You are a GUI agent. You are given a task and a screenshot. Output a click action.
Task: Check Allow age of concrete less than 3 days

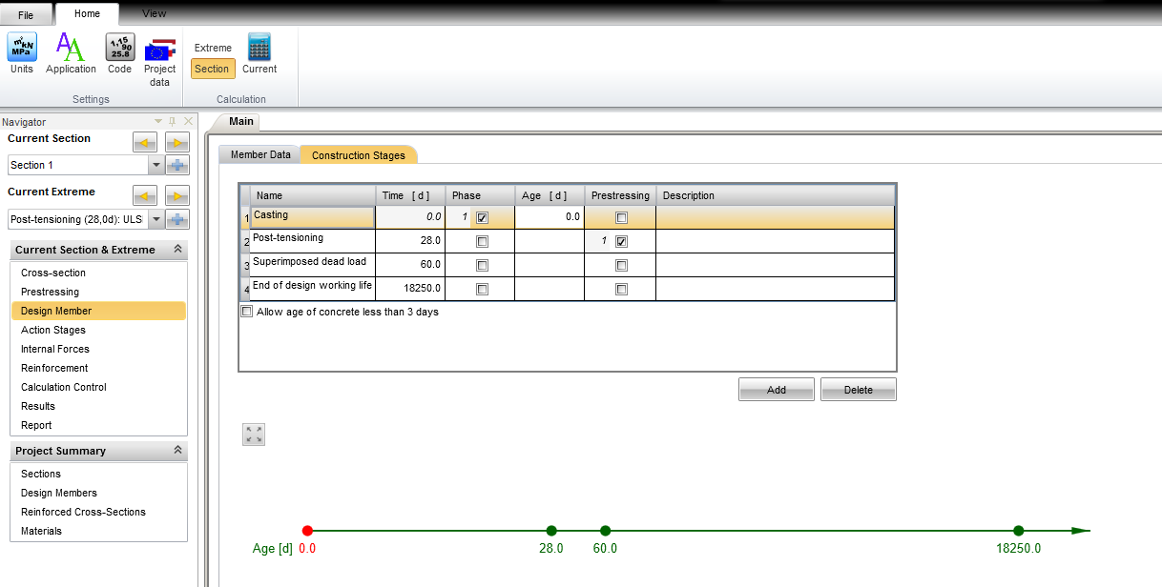tap(247, 312)
